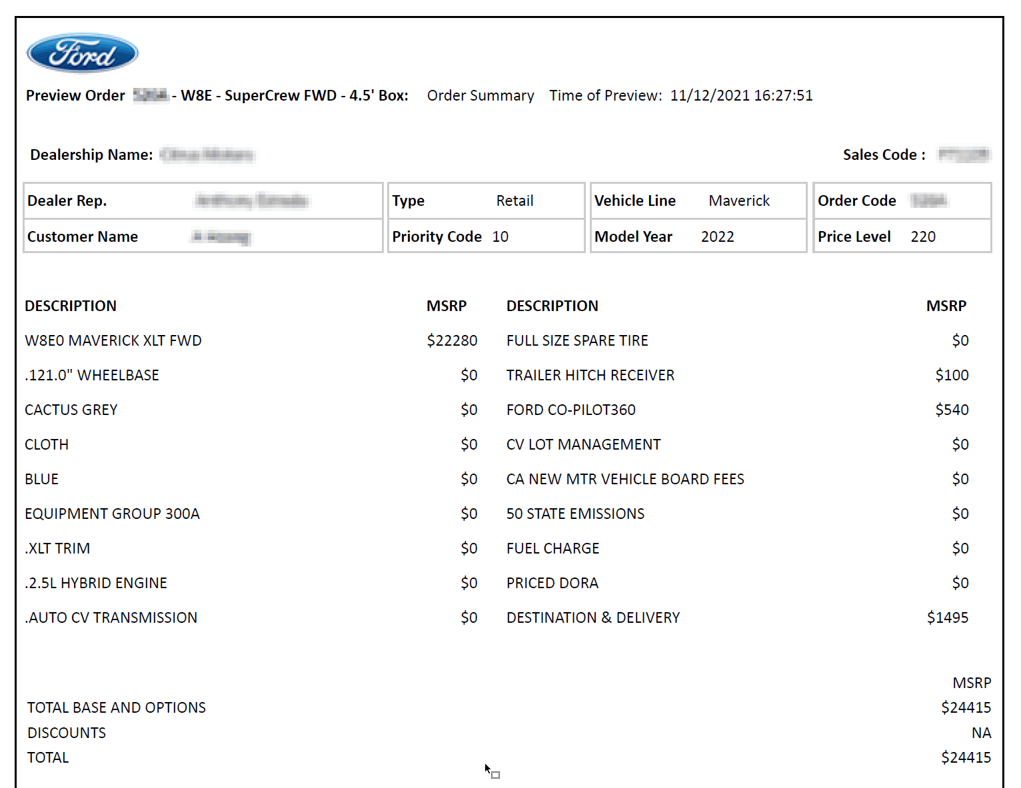
Task: Select the 'NA' discounts value
Action: (x=982, y=733)
